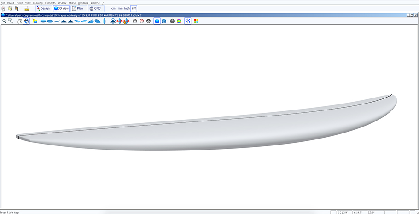
Task: Select the zoom magnifier tool
Action: tap(4, 21)
